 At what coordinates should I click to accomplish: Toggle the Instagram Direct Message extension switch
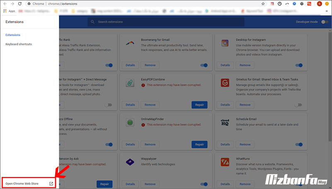(x=108, y=105)
